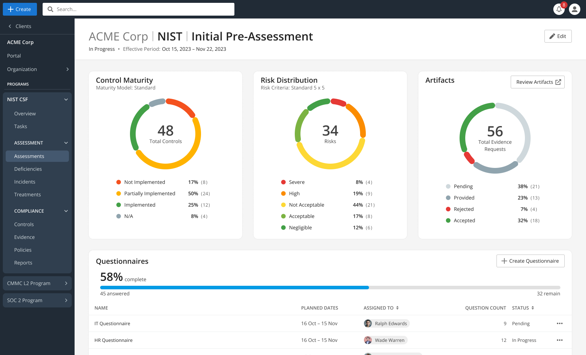Go back to Clients
Image resolution: width=586 pixels, height=355 pixels.
click(x=23, y=26)
